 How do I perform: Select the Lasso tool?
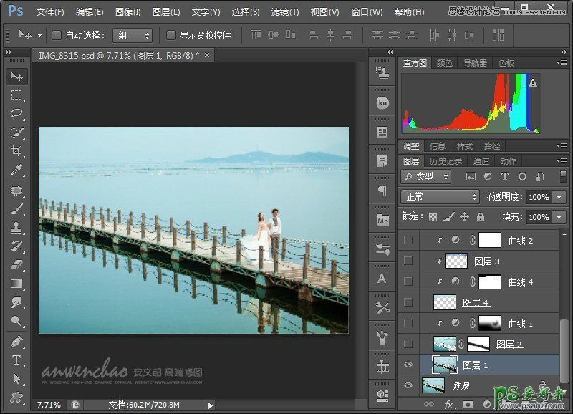point(17,113)
